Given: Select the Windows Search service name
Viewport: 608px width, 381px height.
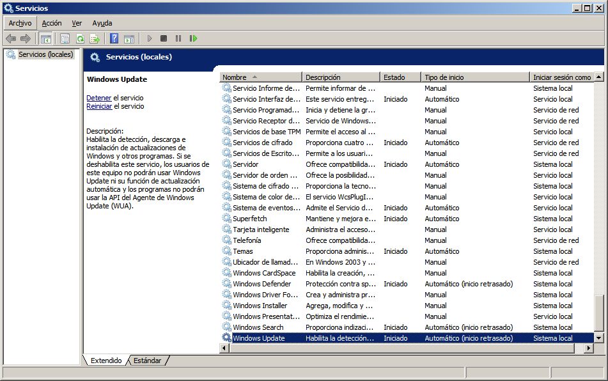Looking at the screenshot, I should pyautogui.click(x=258, y=327).
